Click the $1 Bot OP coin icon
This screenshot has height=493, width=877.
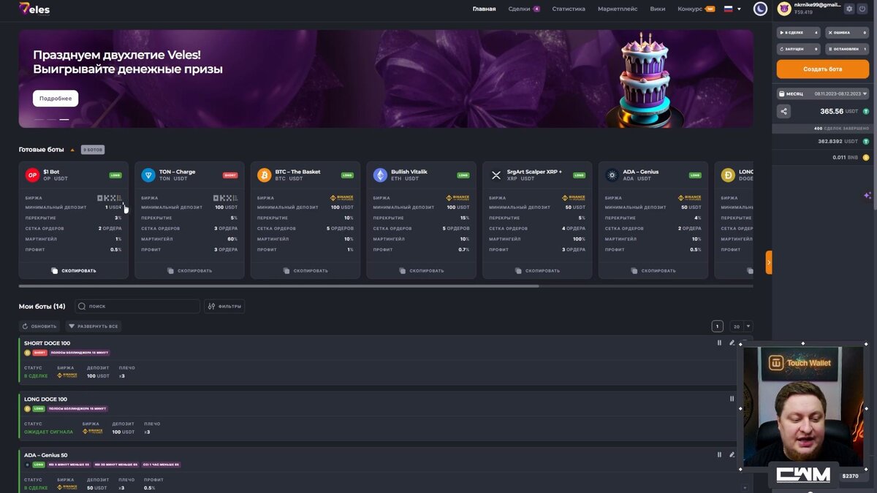pyautogui.click(x=32, y=175)
